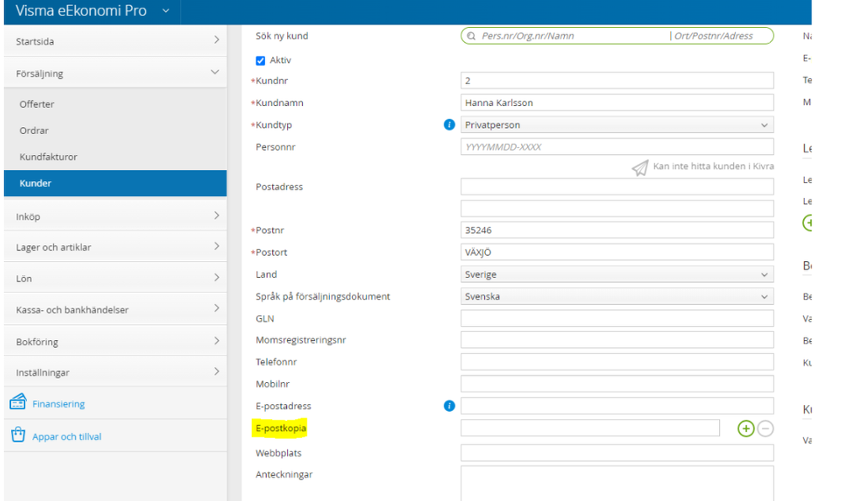This screenshot has height=501, width=841.
Task: Click the Appar och tillval shopping bag icon
Action: pos(18,436)
